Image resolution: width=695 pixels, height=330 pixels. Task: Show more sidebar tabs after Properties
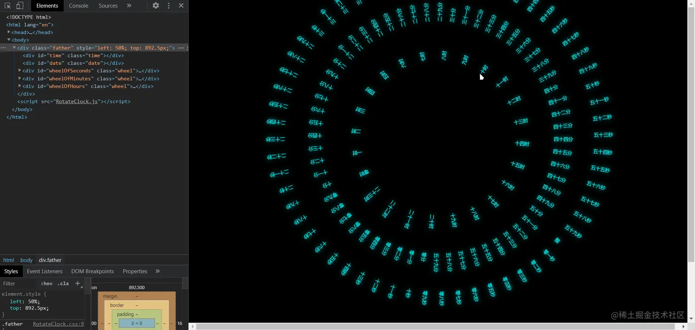click(158, 271)
